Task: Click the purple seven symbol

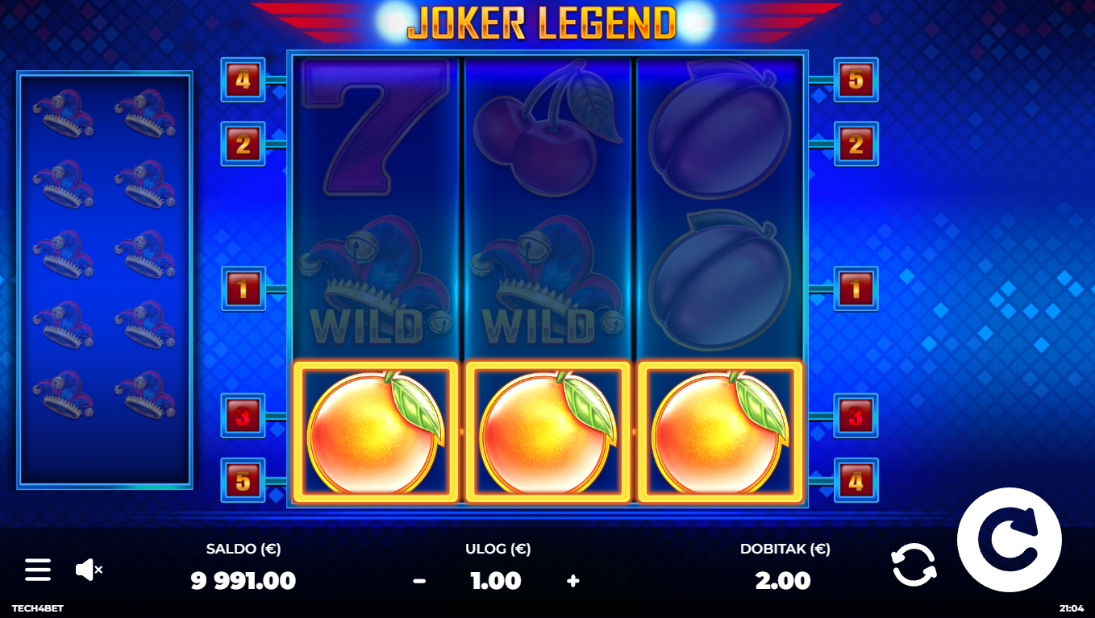Action: (x=375, y=127)
